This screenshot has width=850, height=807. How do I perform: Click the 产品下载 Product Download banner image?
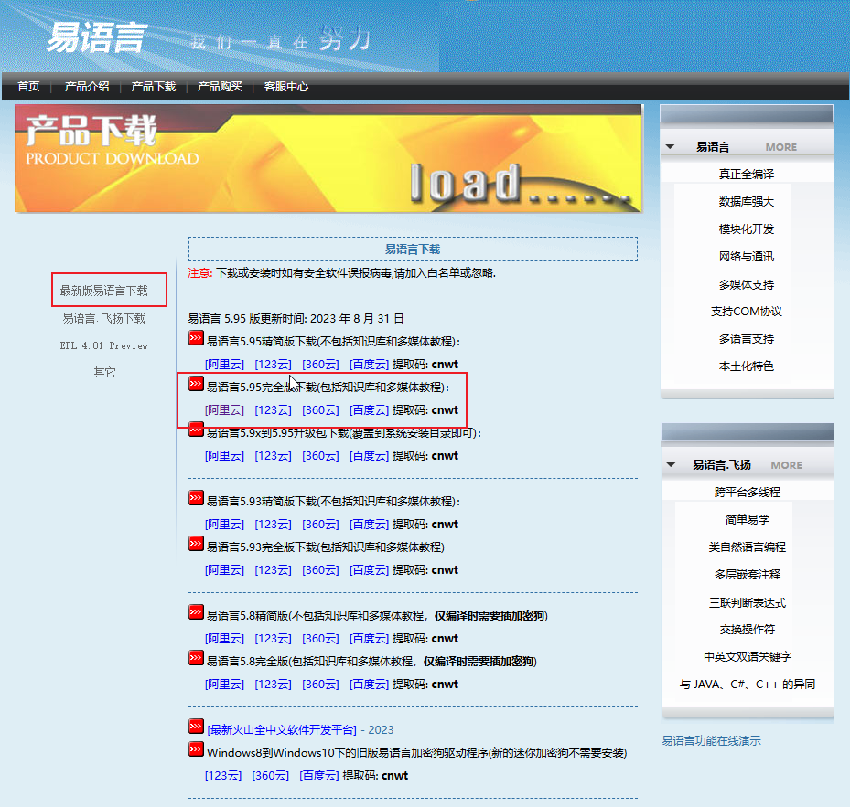click(x=328, y=158)
